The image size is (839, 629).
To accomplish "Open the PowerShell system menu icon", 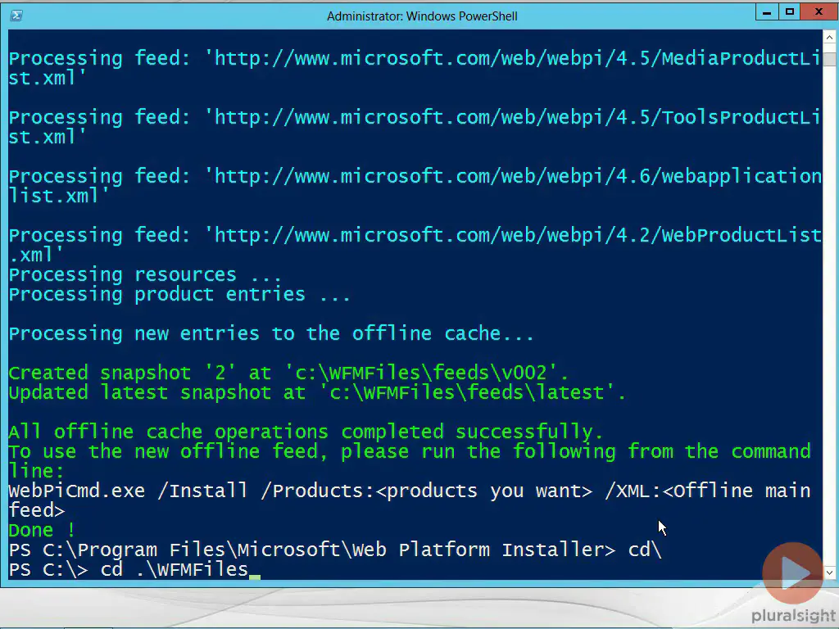I will pos(16,16).
